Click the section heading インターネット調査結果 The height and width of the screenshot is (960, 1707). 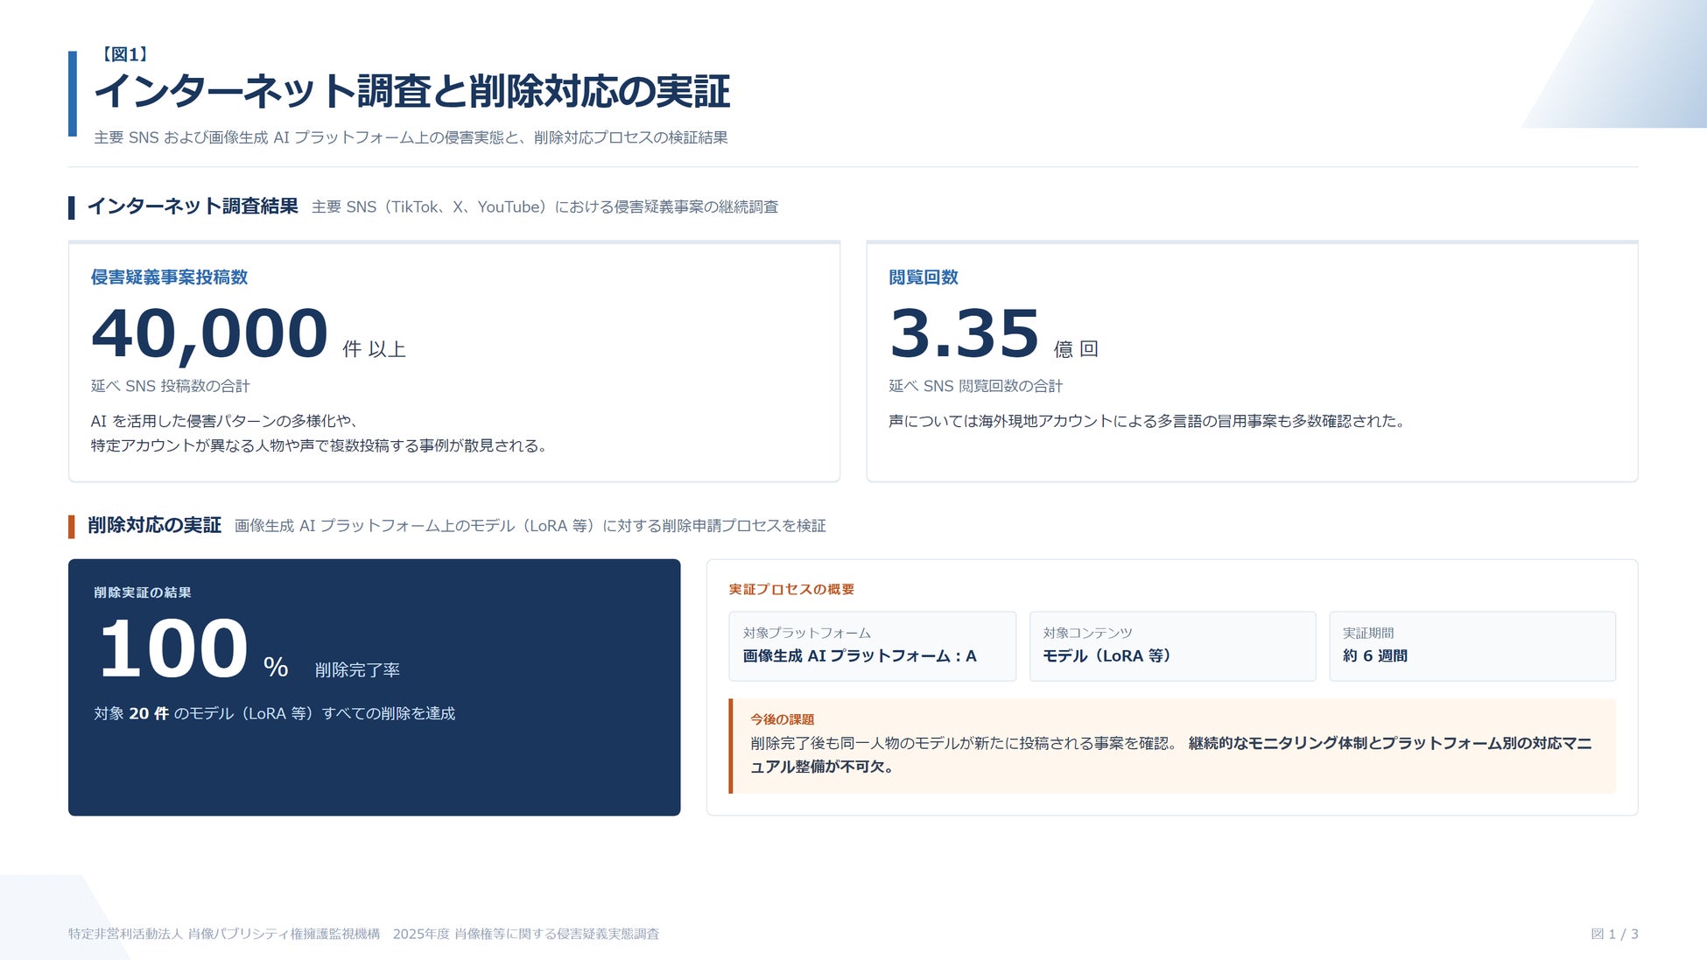pyautogui.click(x=193, y=207)
